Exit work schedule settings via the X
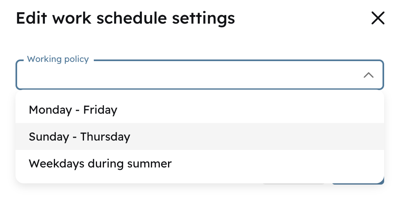 [378, 18]
